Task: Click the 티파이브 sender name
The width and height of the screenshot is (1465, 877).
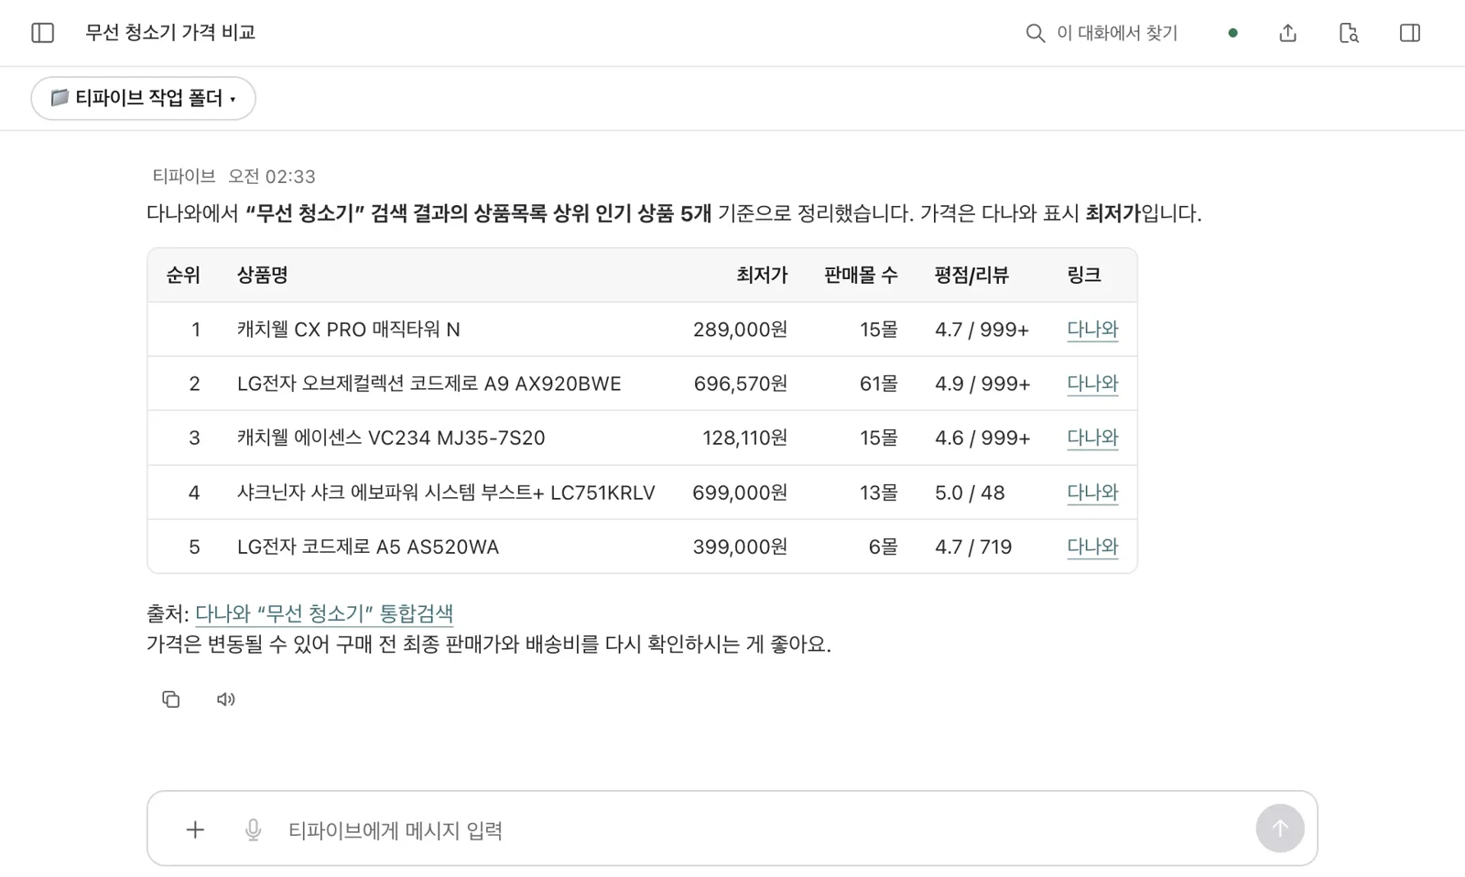Action: (183, 176)
